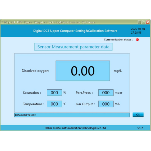Minimize the DCT software window
This screenshot has width=151, height=151.
click(x=139, y=22)
